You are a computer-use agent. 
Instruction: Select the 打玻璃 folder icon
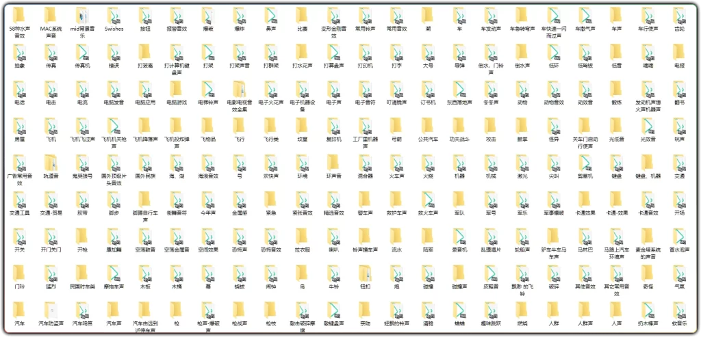tap(145, 52)
